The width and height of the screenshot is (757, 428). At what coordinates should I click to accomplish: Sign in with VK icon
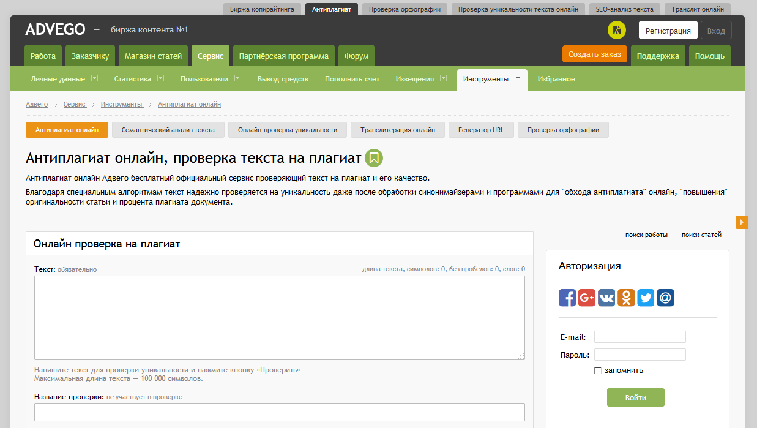pyautogui.click(x=606, y=298)
